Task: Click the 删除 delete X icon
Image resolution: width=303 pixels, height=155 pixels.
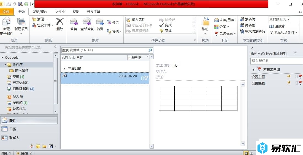Action: pos(60,22)
